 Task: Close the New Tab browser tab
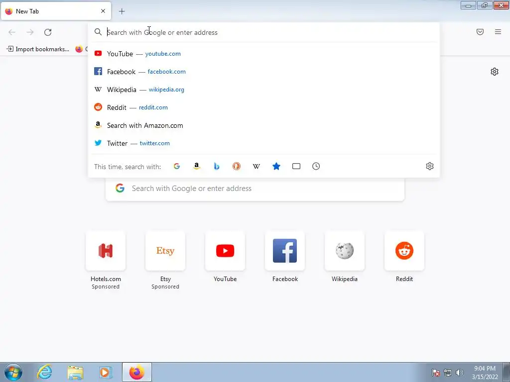pos(103,11)
